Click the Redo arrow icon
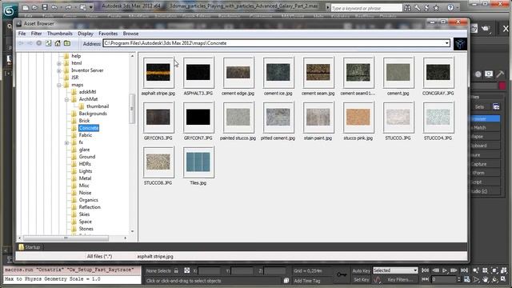Image resolution: width=512 pixels, height=288 pixels. pyautogui.click(x=68, y=7)
